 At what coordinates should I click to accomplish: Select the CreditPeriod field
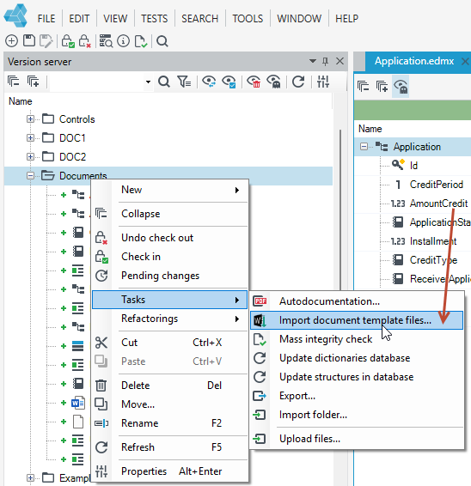coord(437,185)
